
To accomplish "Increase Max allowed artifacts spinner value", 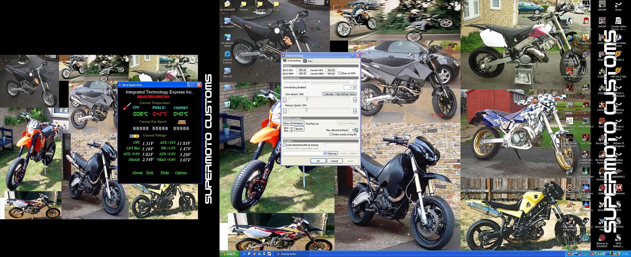I will click(356, 129).
